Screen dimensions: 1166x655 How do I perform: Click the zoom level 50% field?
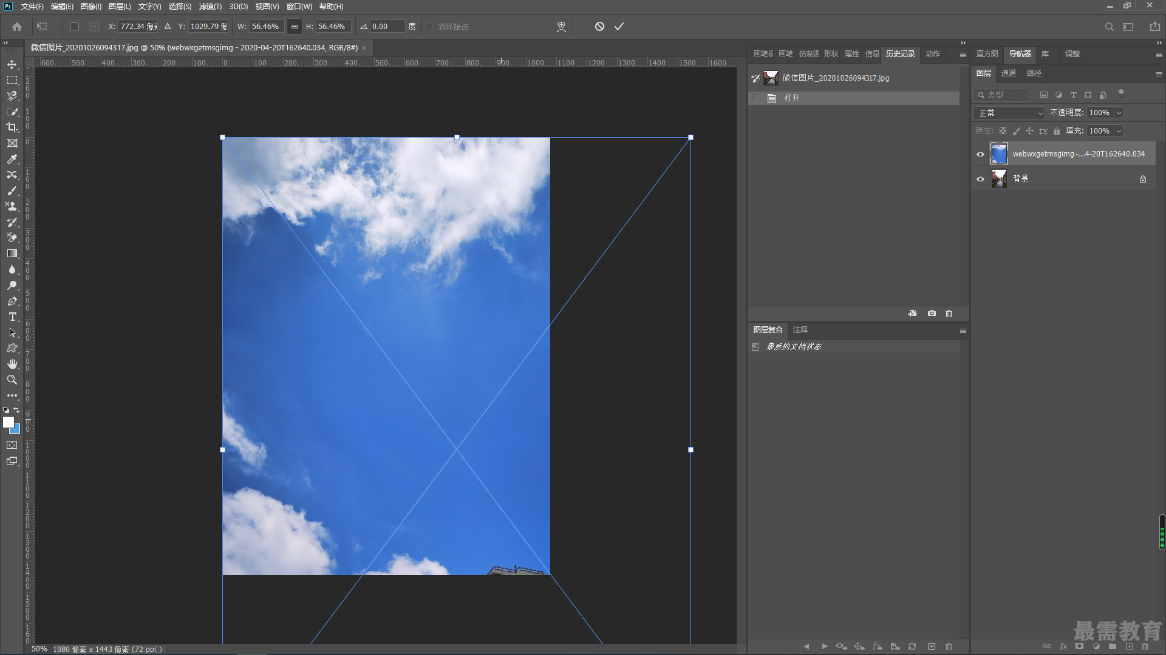[39, 650]
